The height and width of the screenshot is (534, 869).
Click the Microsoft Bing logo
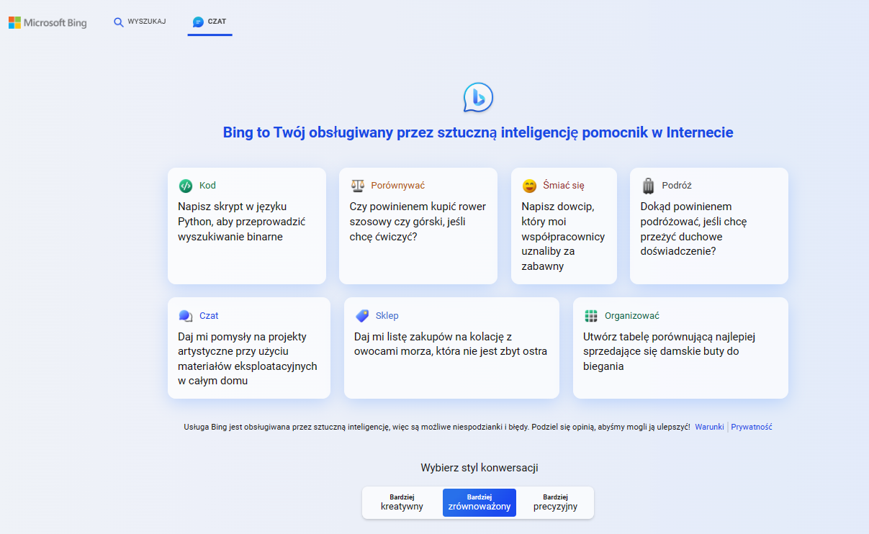(x=48, y=23)
